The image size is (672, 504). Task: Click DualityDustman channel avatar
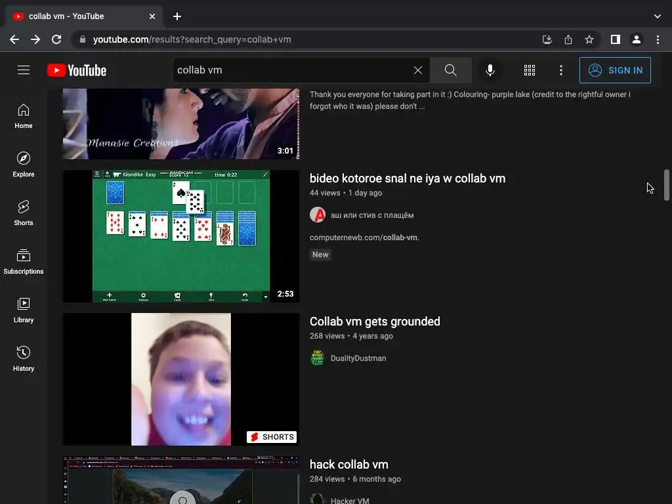click(318, 358)
